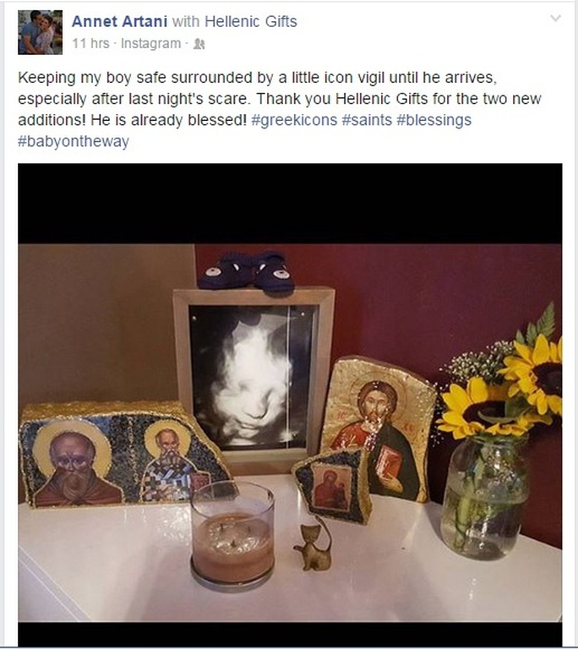
Task: Follow the #saints hashtag
Action: [367, 120]
